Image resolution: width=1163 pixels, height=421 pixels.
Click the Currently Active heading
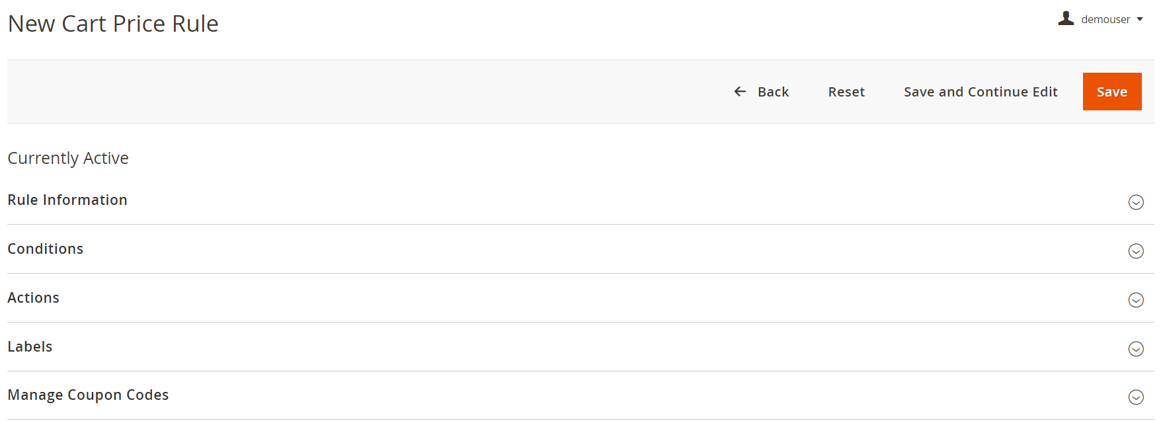68,159
